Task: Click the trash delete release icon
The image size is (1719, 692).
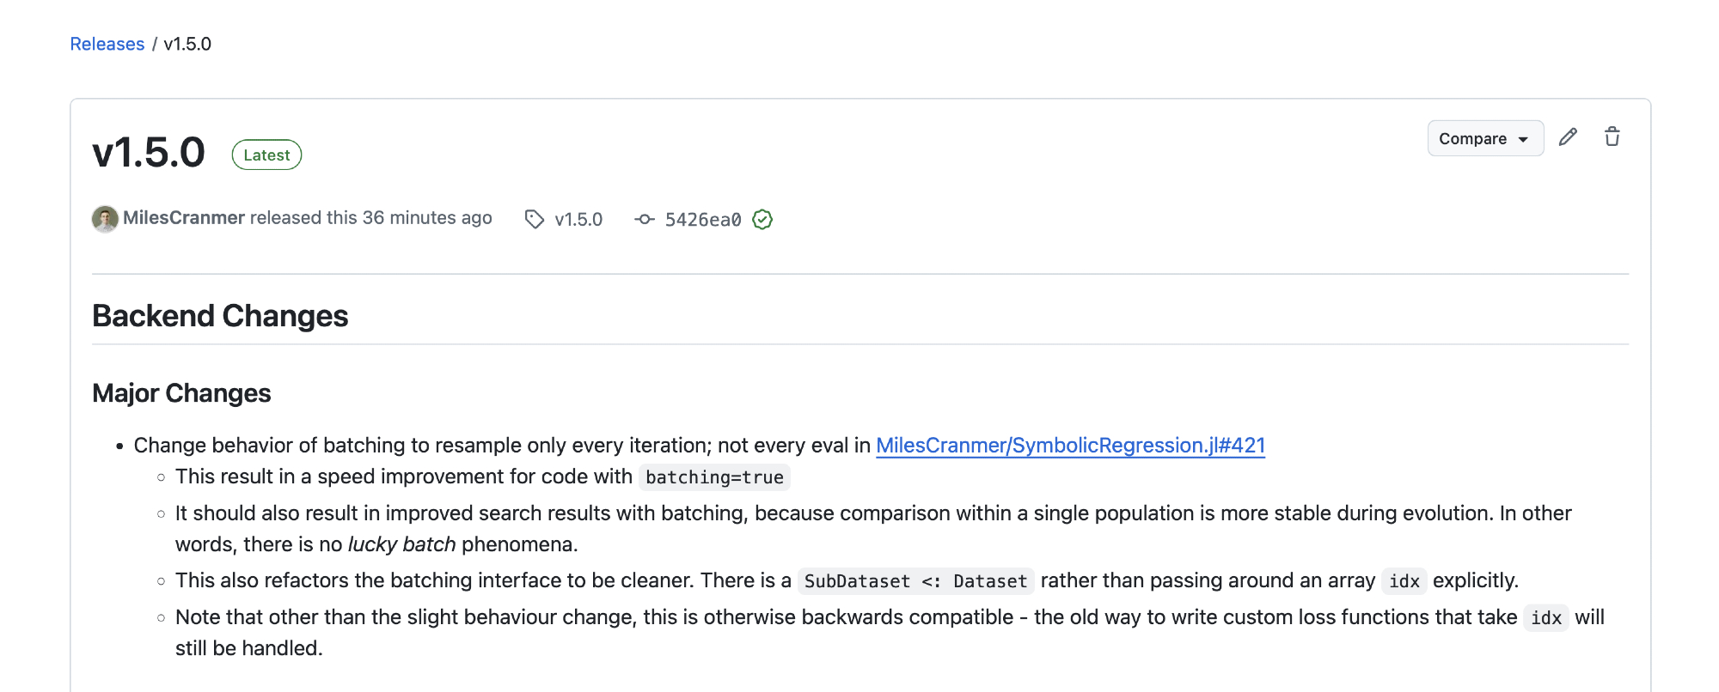Action: [x=1612, y=137]
